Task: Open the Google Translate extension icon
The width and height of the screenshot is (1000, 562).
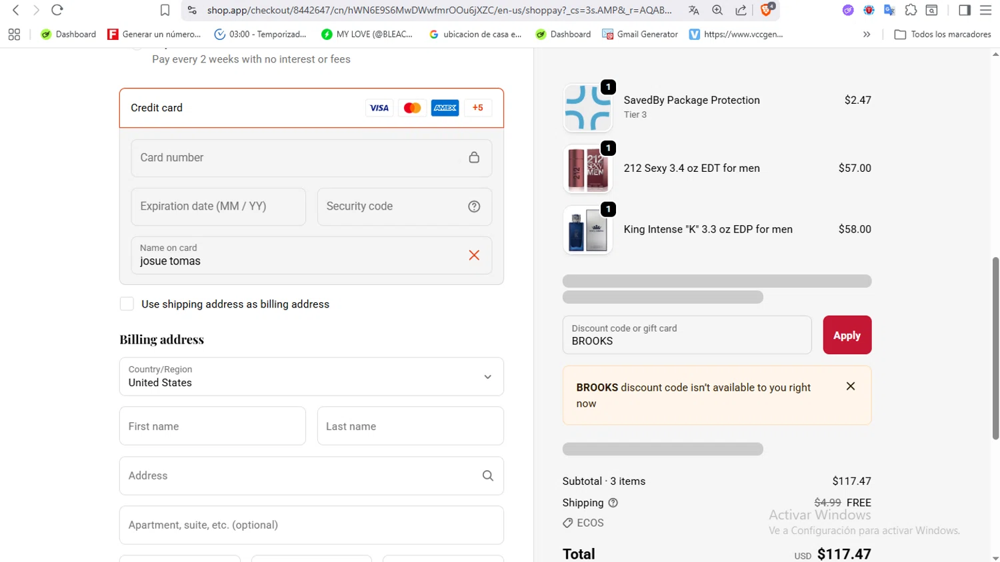Action: click(889, 10)
